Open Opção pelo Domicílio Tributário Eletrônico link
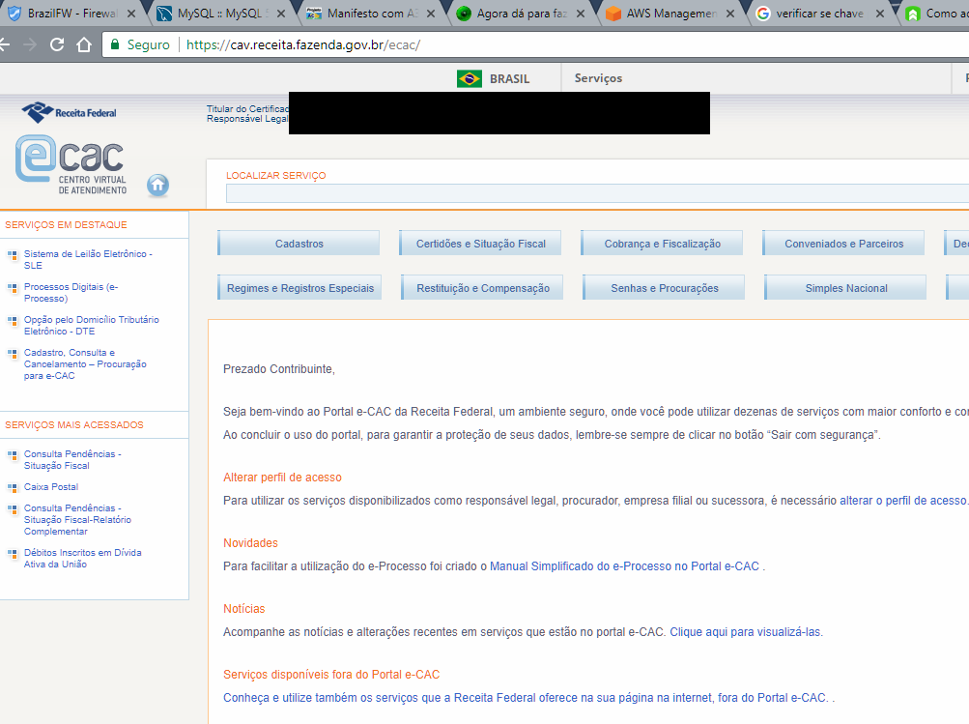The image size is (969, 724). pos(92,325)
